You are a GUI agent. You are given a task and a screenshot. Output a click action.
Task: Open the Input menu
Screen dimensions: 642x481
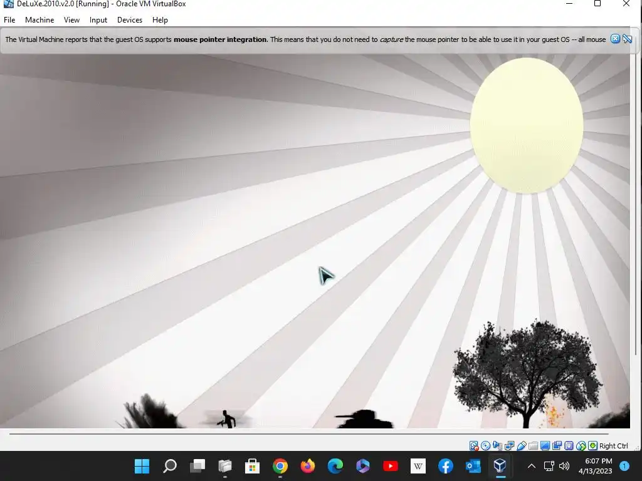98,20
